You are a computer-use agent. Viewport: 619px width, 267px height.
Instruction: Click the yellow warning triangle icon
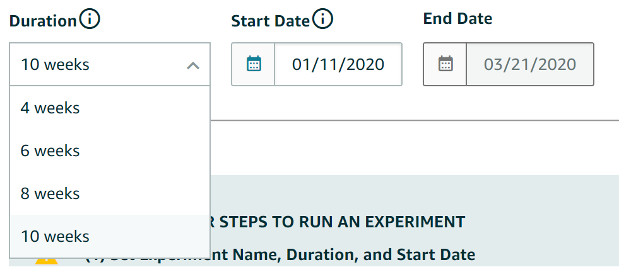click(47, 261)
